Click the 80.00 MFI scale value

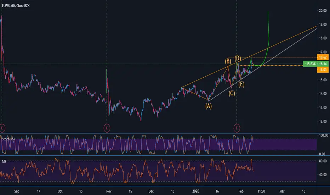[x=323, y=161]
